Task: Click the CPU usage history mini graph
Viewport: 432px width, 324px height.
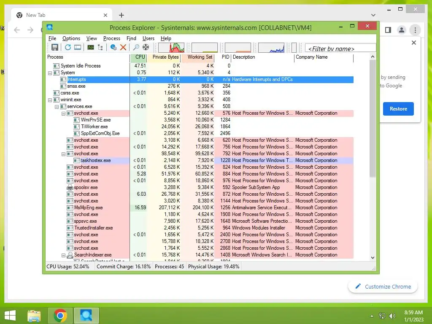Action: point(171,48)
